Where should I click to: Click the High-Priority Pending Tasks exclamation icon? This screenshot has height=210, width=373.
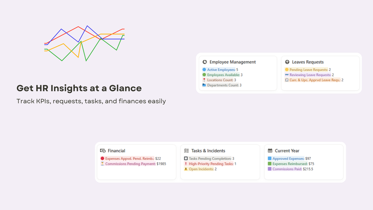186,164
